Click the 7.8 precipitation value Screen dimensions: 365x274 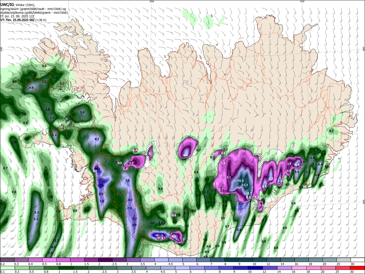click(x=129, y=208)
